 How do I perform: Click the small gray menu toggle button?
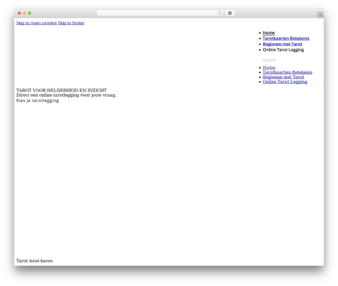(269, 60)
